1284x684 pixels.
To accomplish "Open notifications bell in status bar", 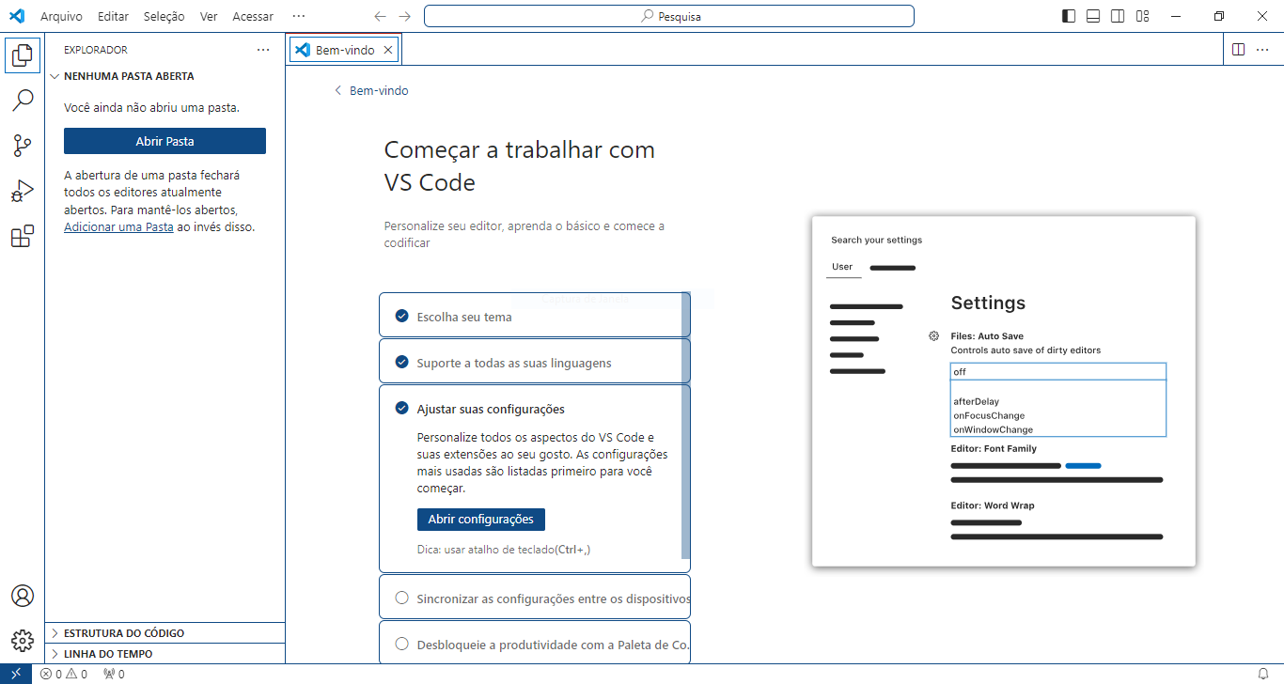I will (1264, 674).
